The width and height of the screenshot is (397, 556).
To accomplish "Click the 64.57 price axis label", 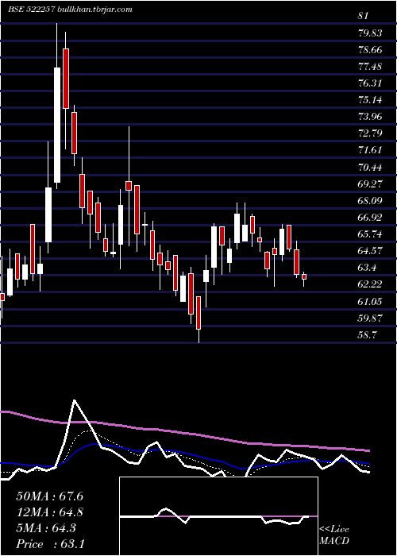I will pos(370,250).
